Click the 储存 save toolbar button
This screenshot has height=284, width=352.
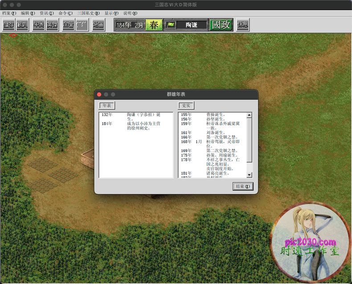tap(9, 24)
